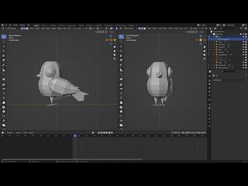Open Vertex menu in Right Orthographic header
The height and width of the screenshot is (186, 248).
[x=54, y=28]
